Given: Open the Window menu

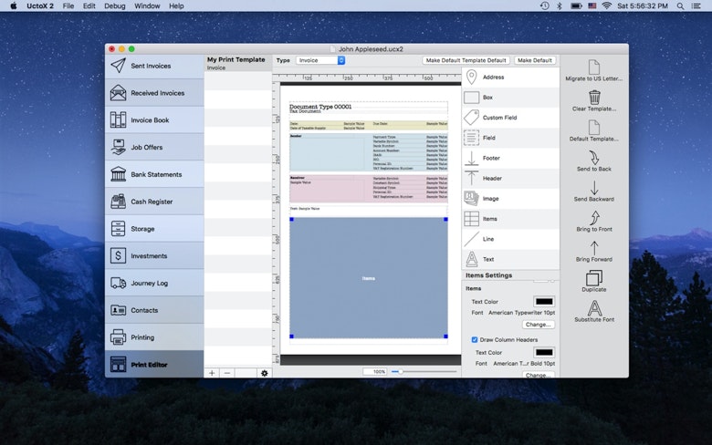Looking at the screenshot, I should point(147,5).
